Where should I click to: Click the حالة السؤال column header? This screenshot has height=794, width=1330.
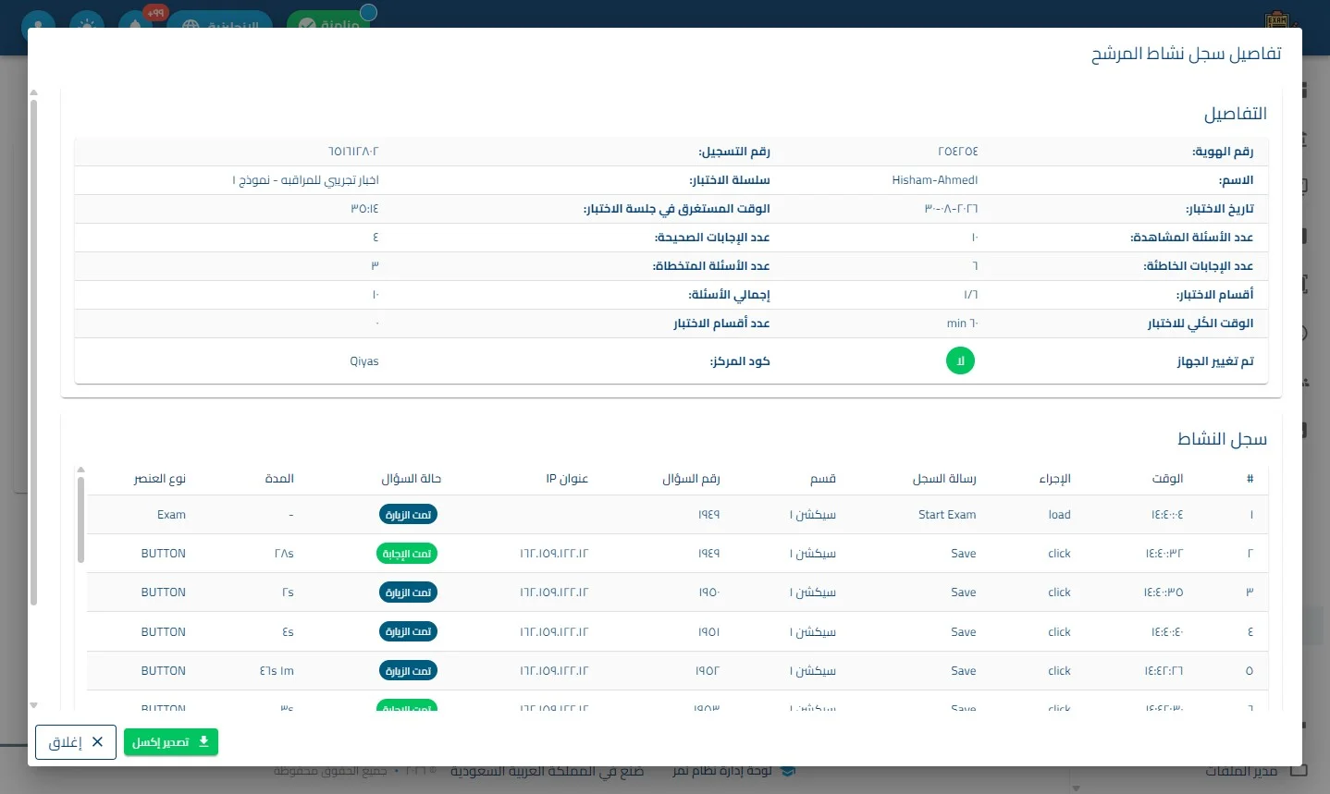[412, 478]
